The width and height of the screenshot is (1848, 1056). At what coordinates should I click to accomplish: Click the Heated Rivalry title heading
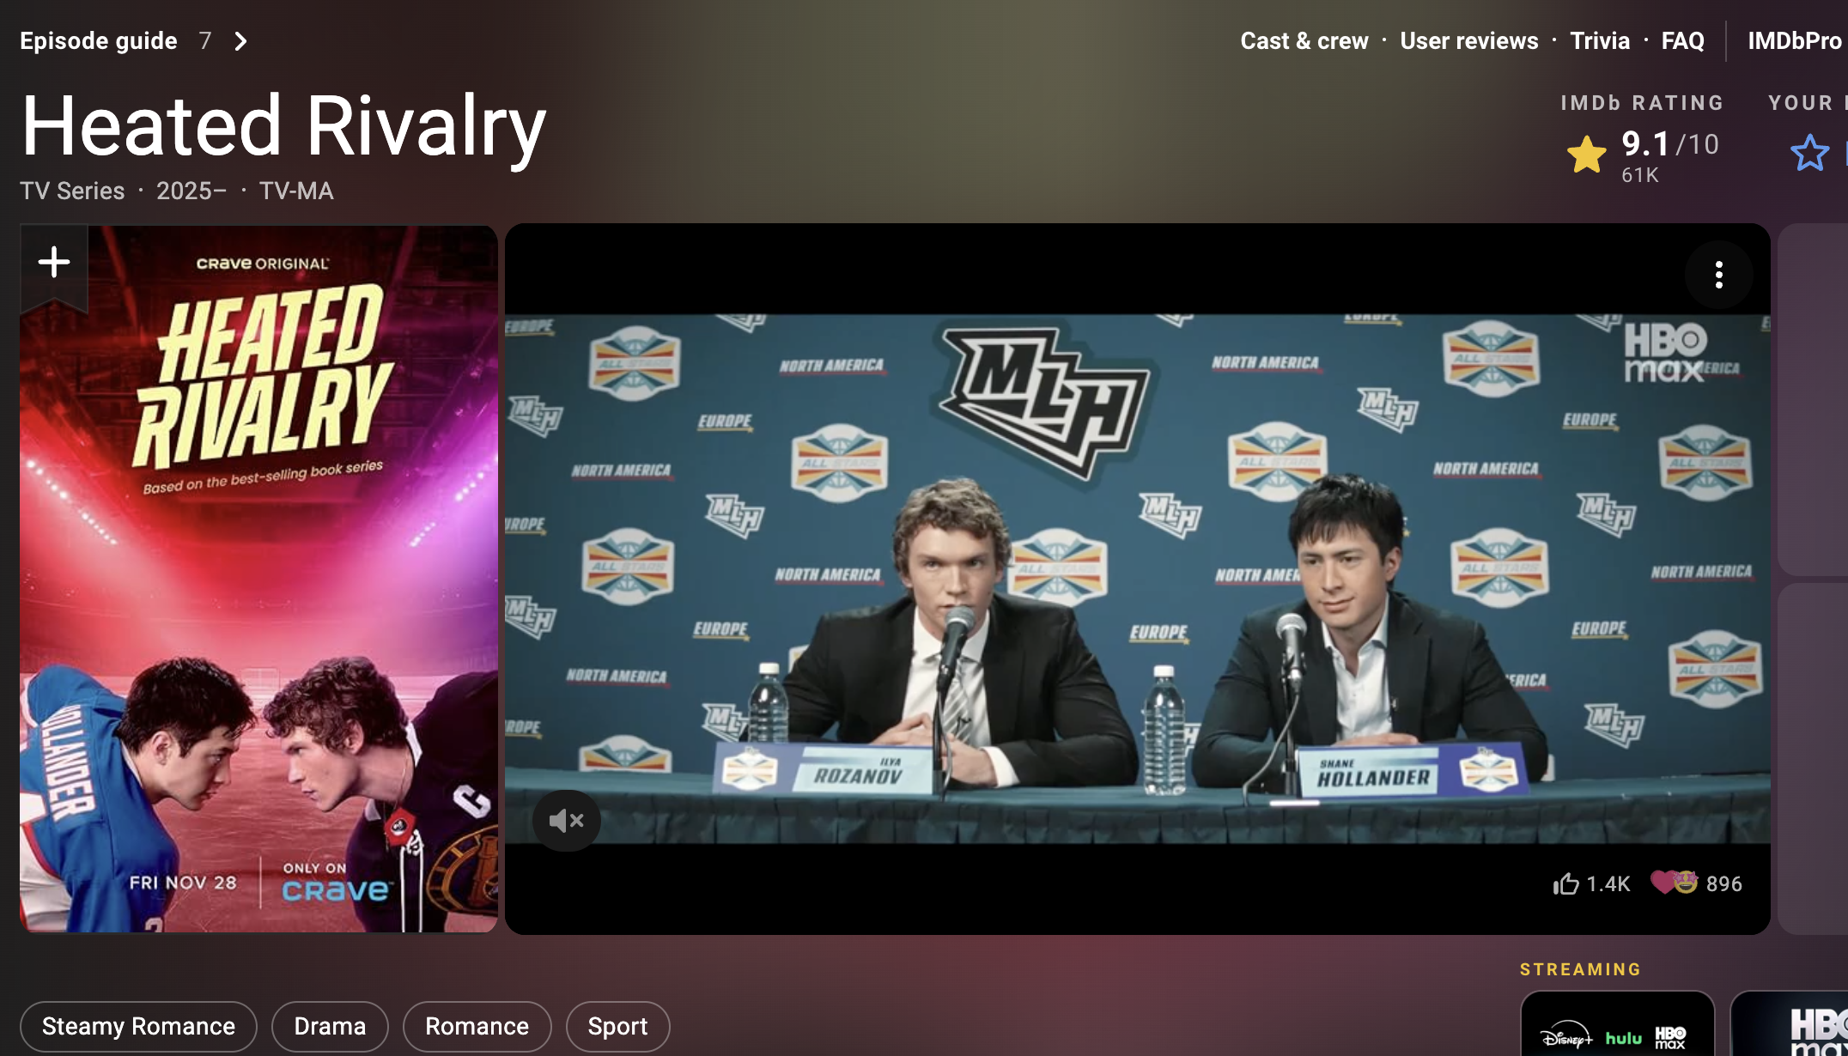(283, 126)
